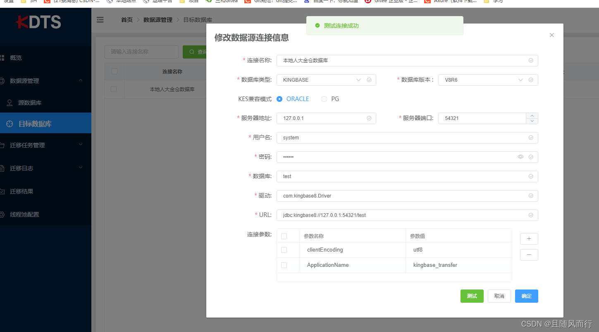Click the green 测试 button

pyautogui.click(x=472, y=296)
